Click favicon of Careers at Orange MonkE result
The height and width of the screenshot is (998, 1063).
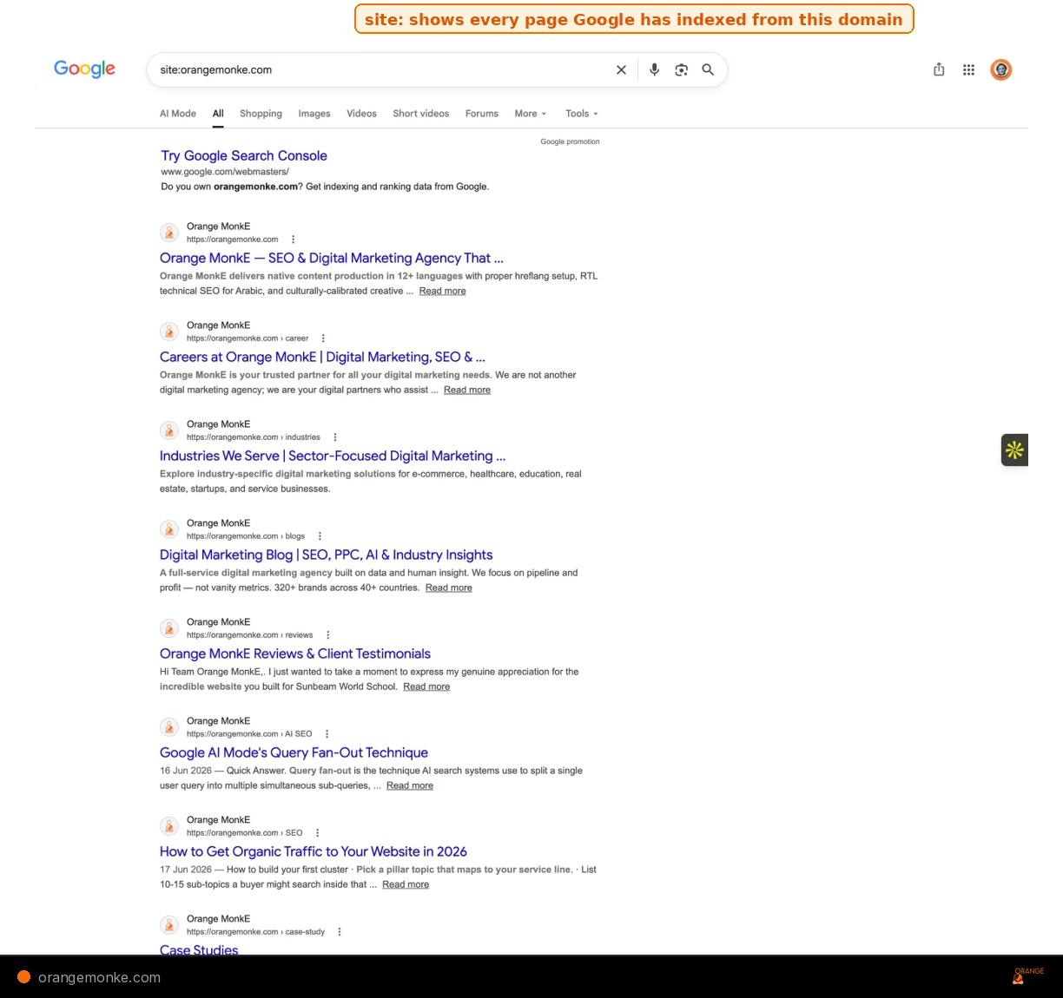point(169,332)
